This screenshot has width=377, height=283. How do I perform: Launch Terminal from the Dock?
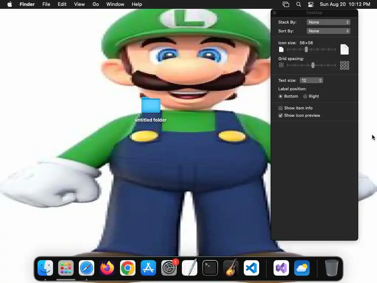(210, 268)
